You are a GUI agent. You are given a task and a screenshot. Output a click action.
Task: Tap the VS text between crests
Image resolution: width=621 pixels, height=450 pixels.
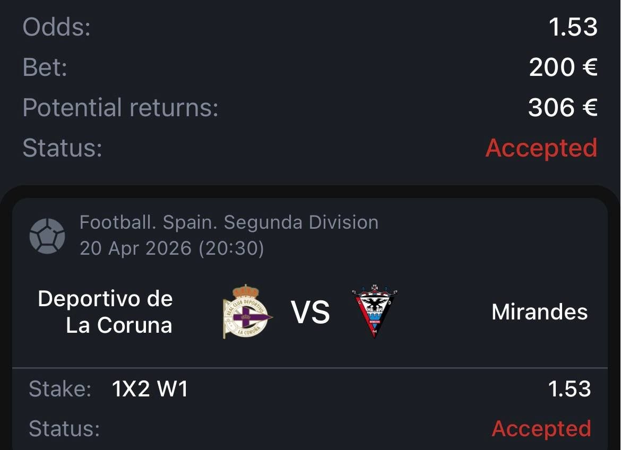(310, 312)
